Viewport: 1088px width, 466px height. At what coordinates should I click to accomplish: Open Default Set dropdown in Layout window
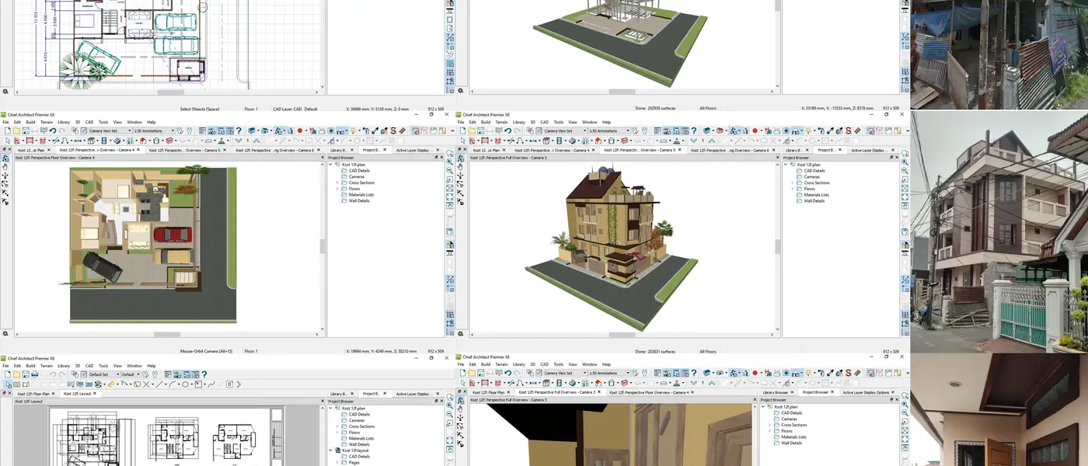coord(105,374)
